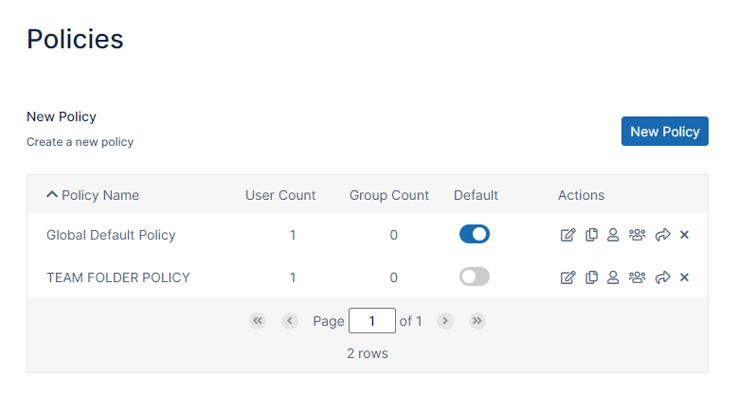This screenshot has width=756, height=411.
Task: Delete the Global Default Policy
Action: (x=684, y=235)
